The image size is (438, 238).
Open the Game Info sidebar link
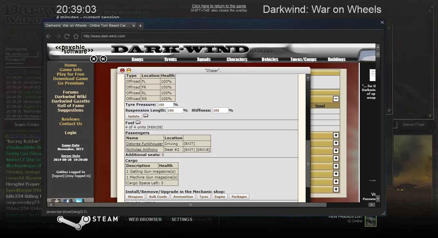coord(71,70)
